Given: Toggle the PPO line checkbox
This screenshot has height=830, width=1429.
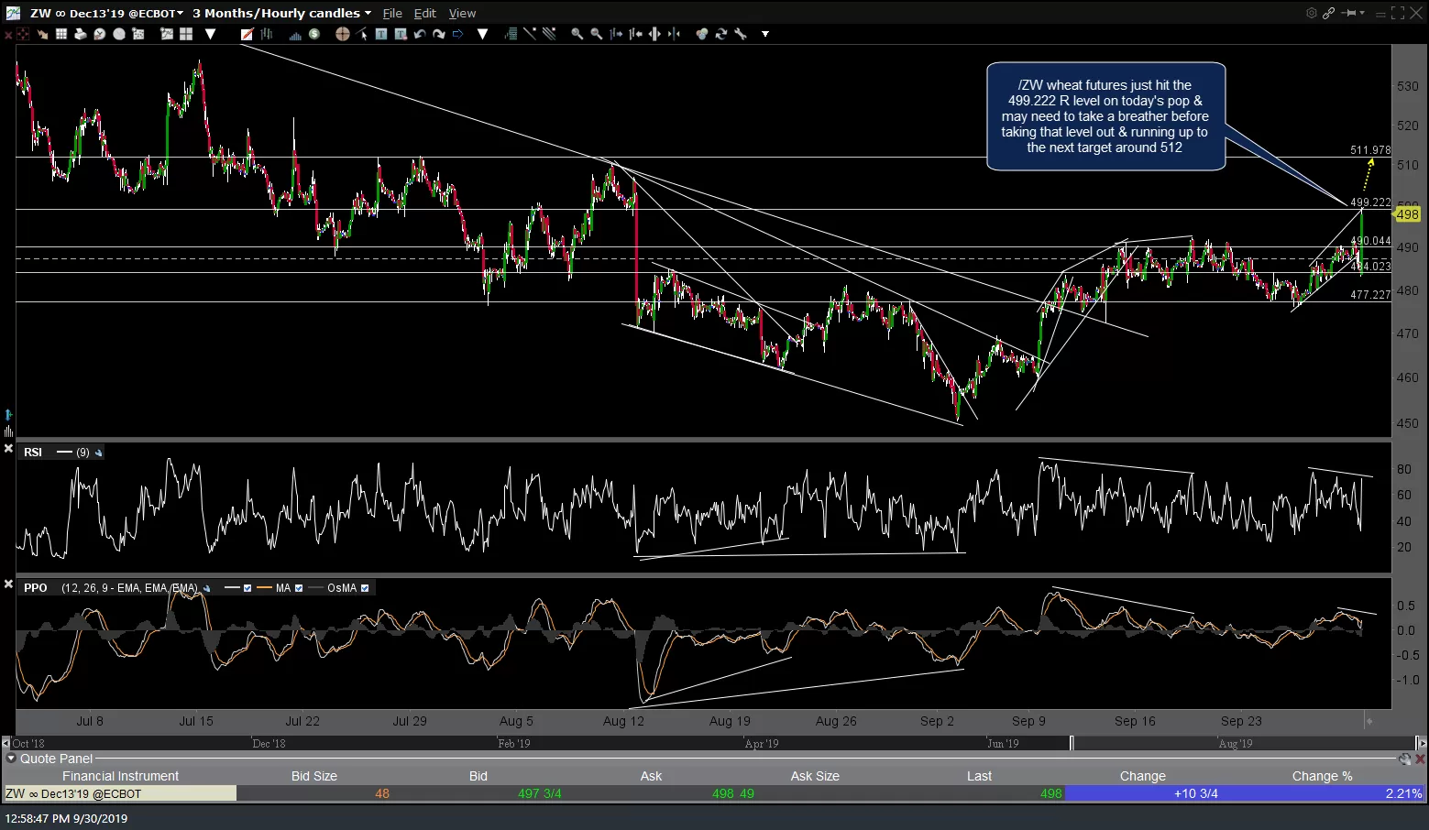Looking at the screenshot, I should tap(247, 588).
